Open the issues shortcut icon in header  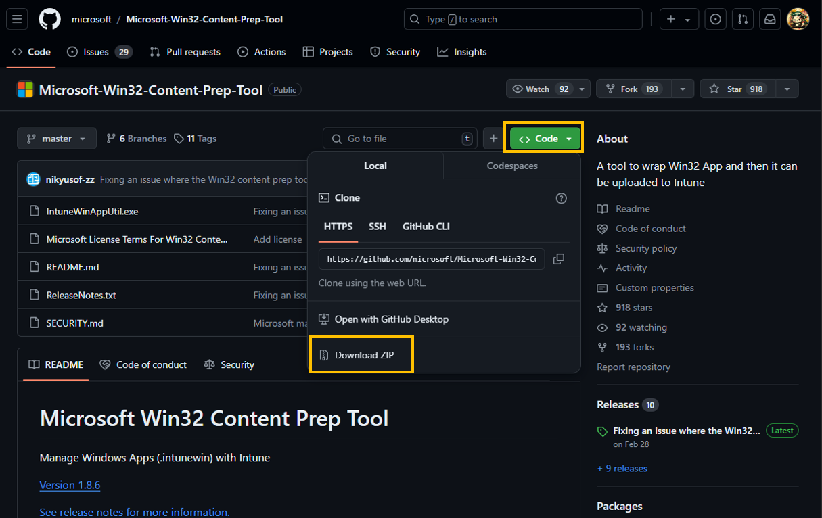715,20
